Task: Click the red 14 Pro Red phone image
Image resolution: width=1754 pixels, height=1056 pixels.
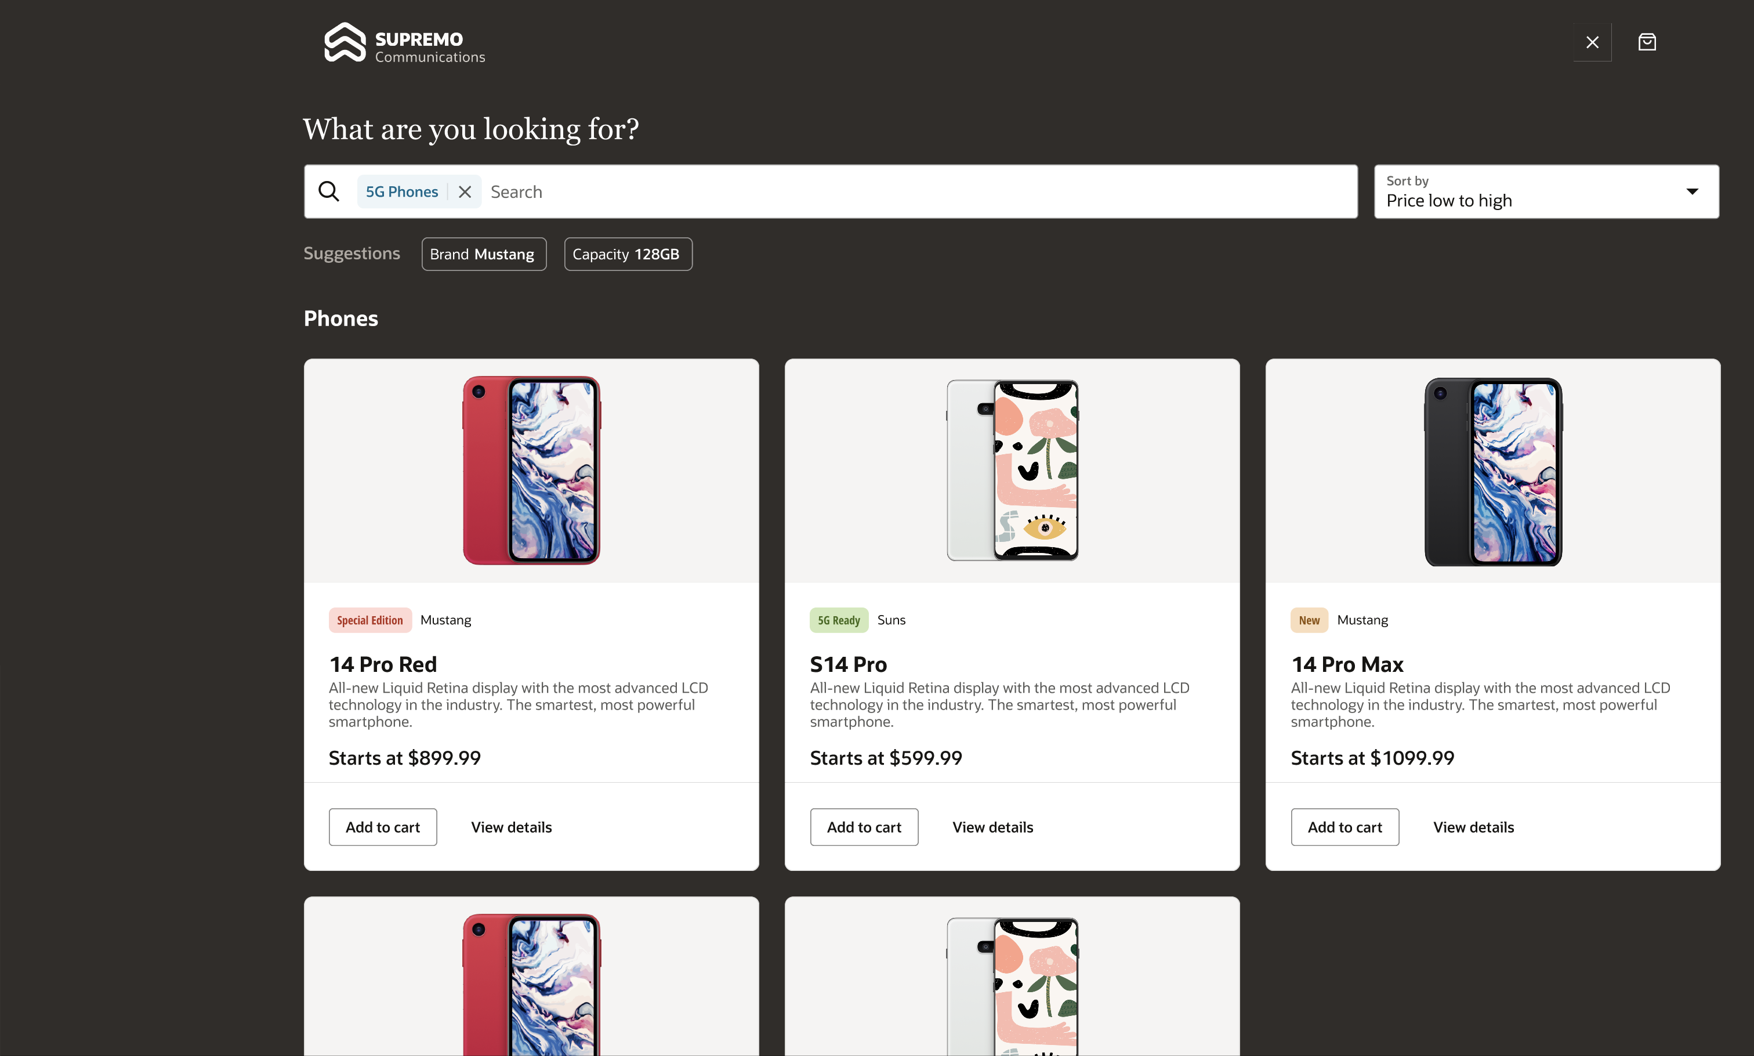Action: [x=531, y=471]
